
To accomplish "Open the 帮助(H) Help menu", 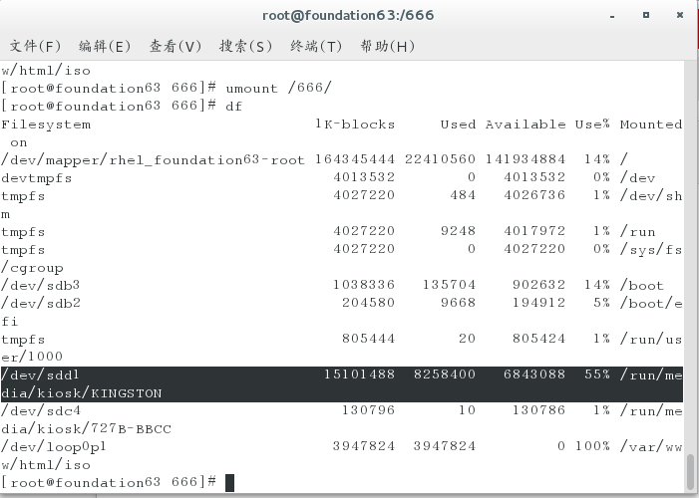I will pos(388,46).
